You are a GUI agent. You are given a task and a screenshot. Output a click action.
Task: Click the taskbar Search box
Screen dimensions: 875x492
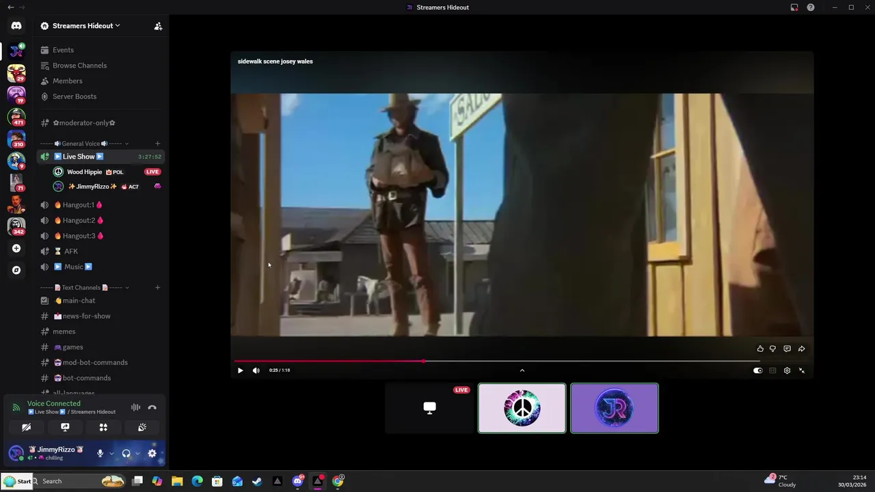coord(79,481)
